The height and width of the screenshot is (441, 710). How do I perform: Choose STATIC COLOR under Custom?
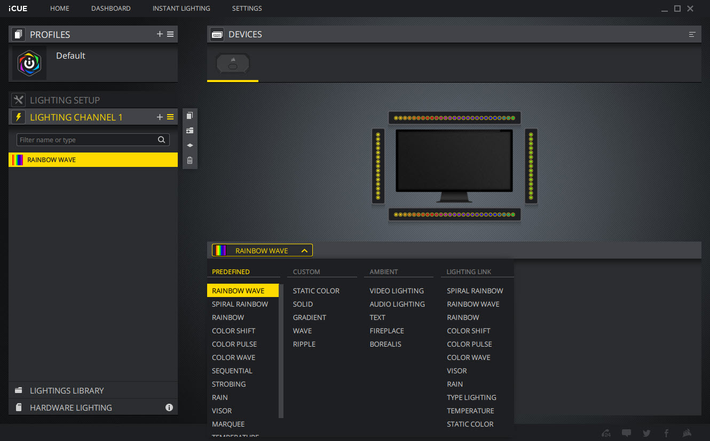click(x=316, y=291)
